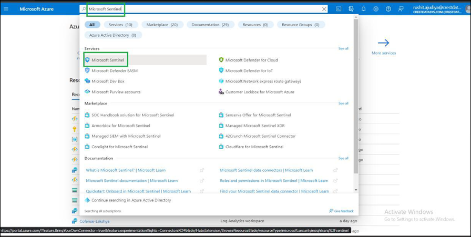Click the Microsoft Defender EASM icon

pyautogui.click(x=87, y=70)
